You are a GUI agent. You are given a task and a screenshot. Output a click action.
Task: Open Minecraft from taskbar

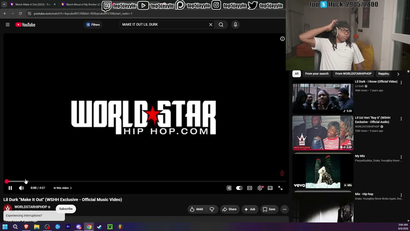110,227
